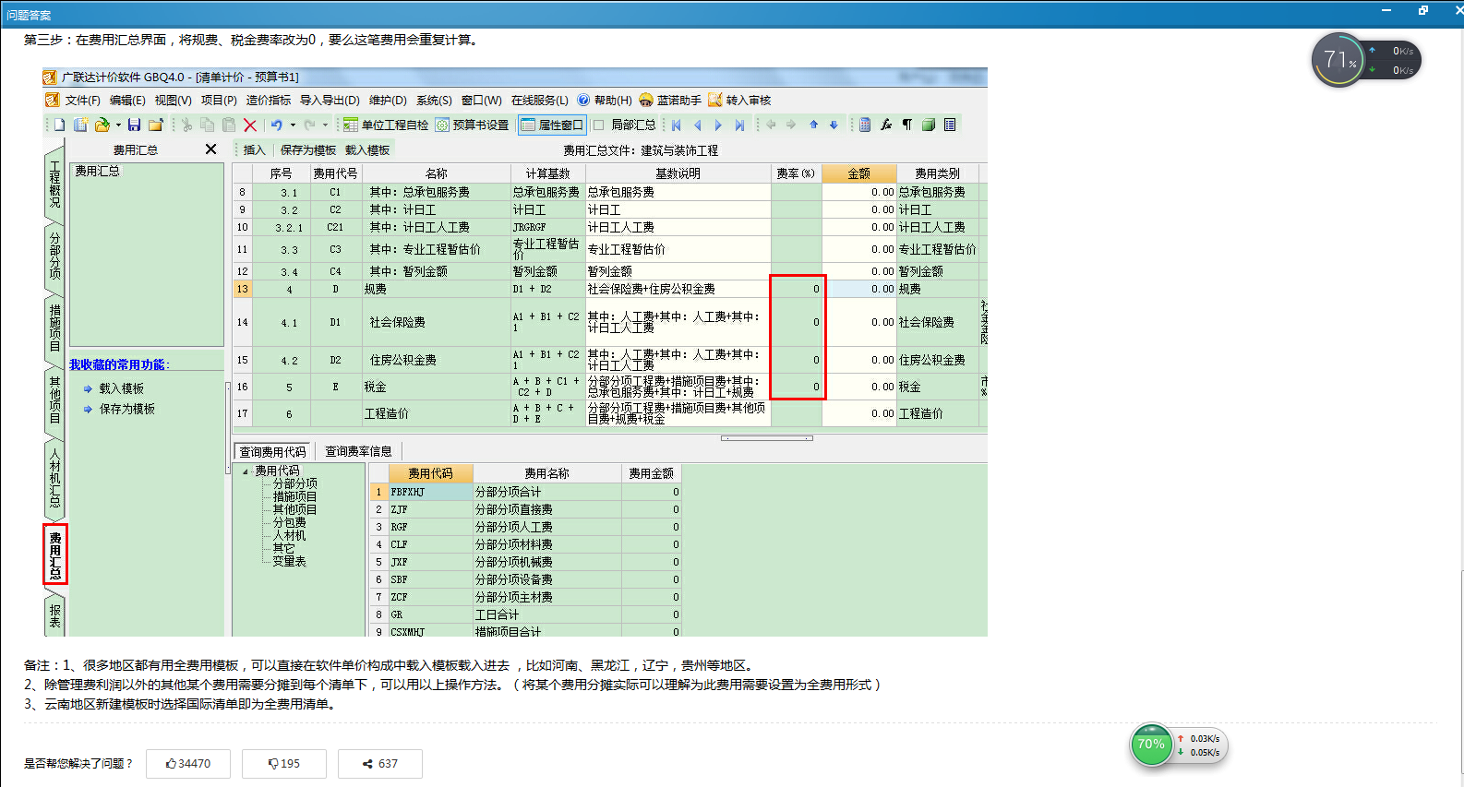
Task: Click 保存为模板 in the table toolbar
Action: [x=308, y=149]
